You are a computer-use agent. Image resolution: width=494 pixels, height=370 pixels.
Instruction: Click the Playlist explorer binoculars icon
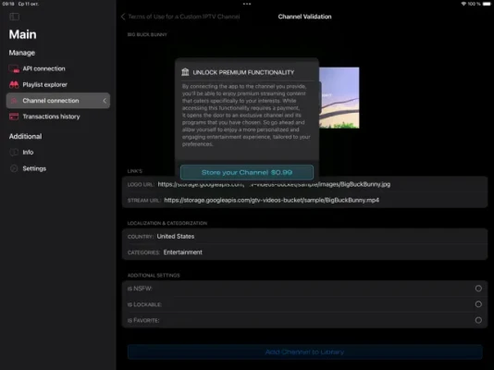[14, 84]
